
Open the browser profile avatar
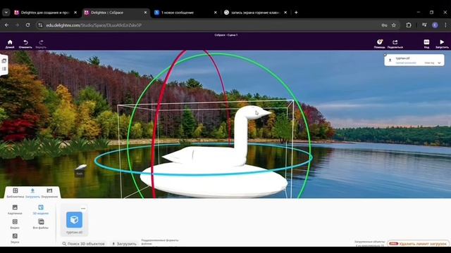point(435,25)
